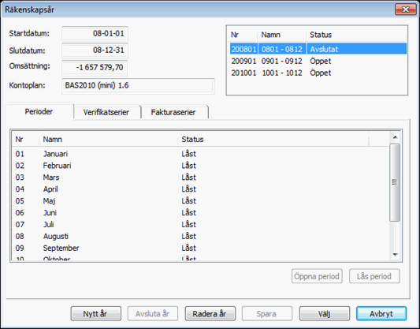Viewport: 420px width, 329px height.
Task: Confirm selection with the Välj button
Action: tap(325, 313)
